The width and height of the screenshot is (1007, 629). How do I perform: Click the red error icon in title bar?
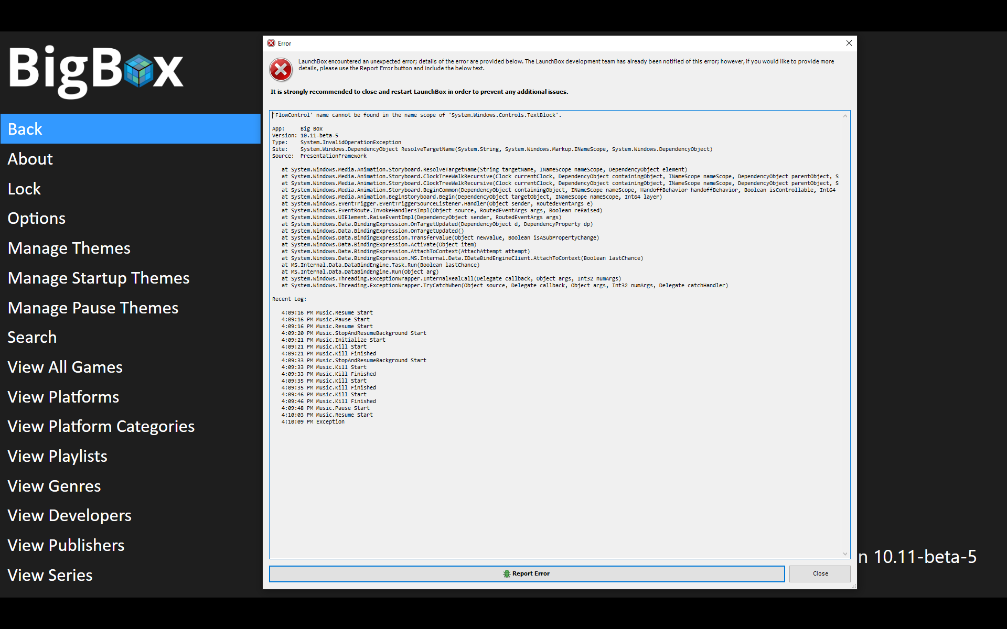click(271, 43)
